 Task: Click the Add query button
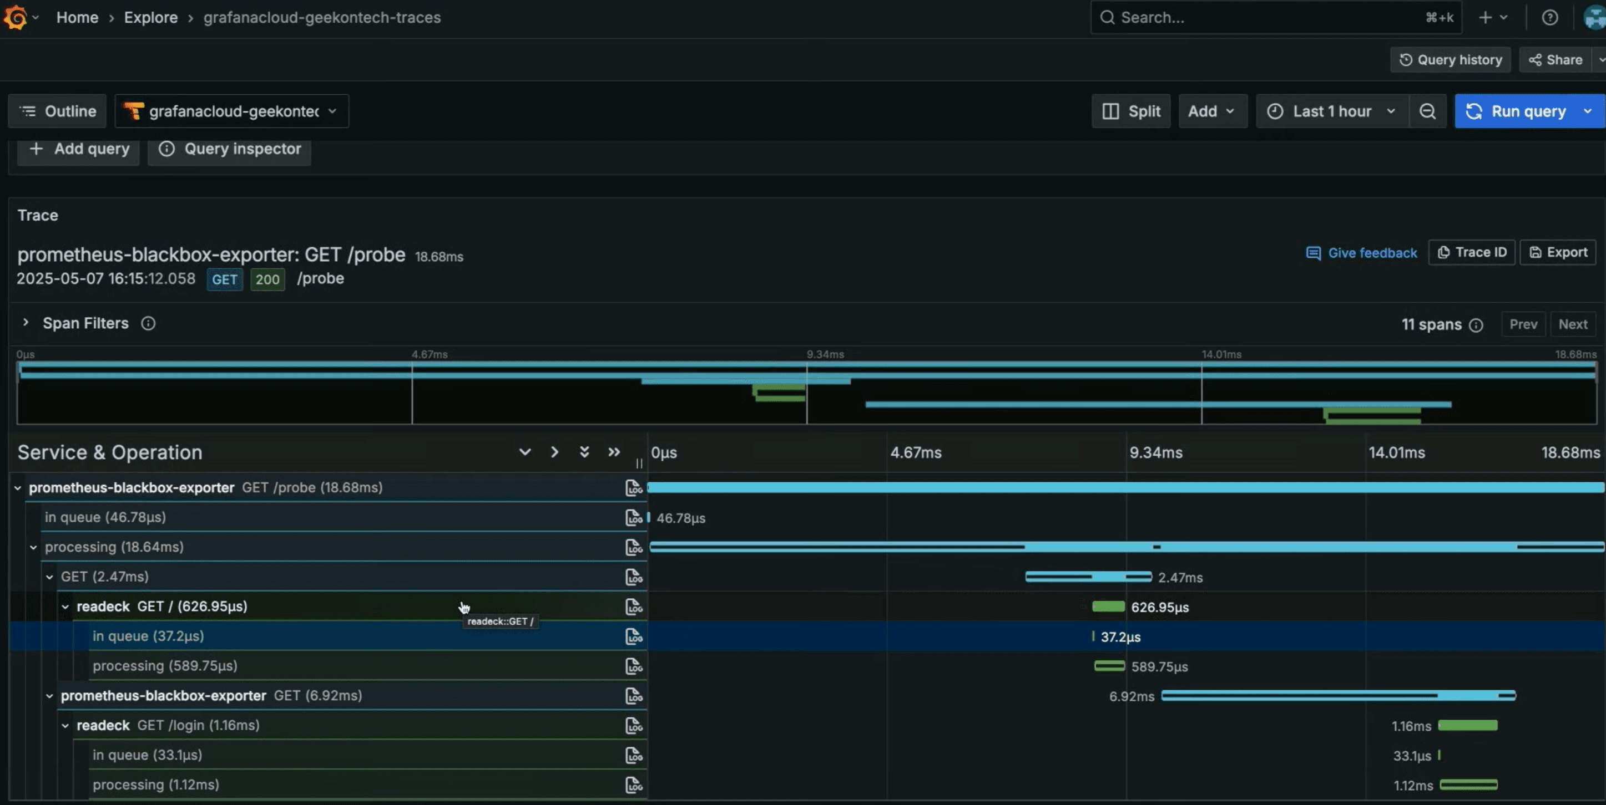point(78,149)
